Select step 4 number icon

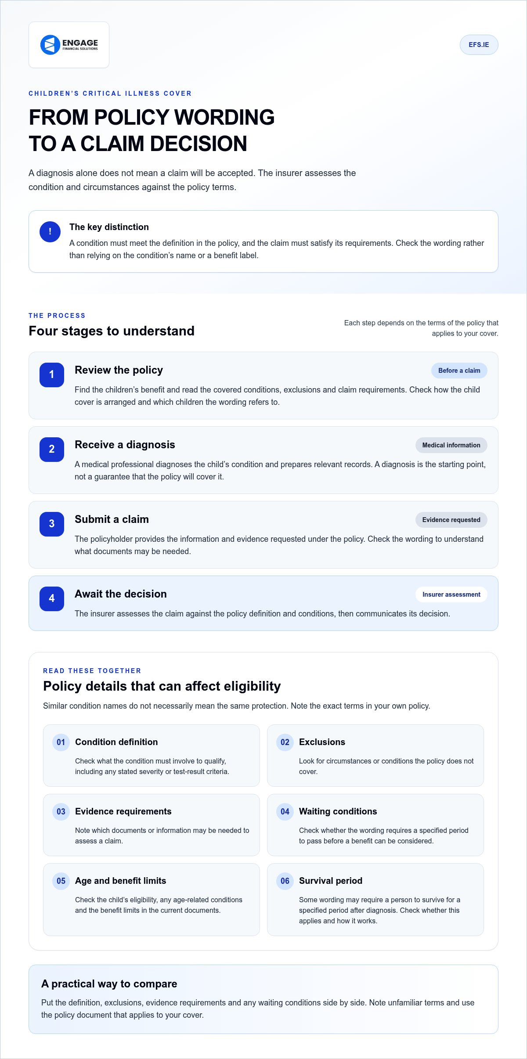tap(52, 599)
